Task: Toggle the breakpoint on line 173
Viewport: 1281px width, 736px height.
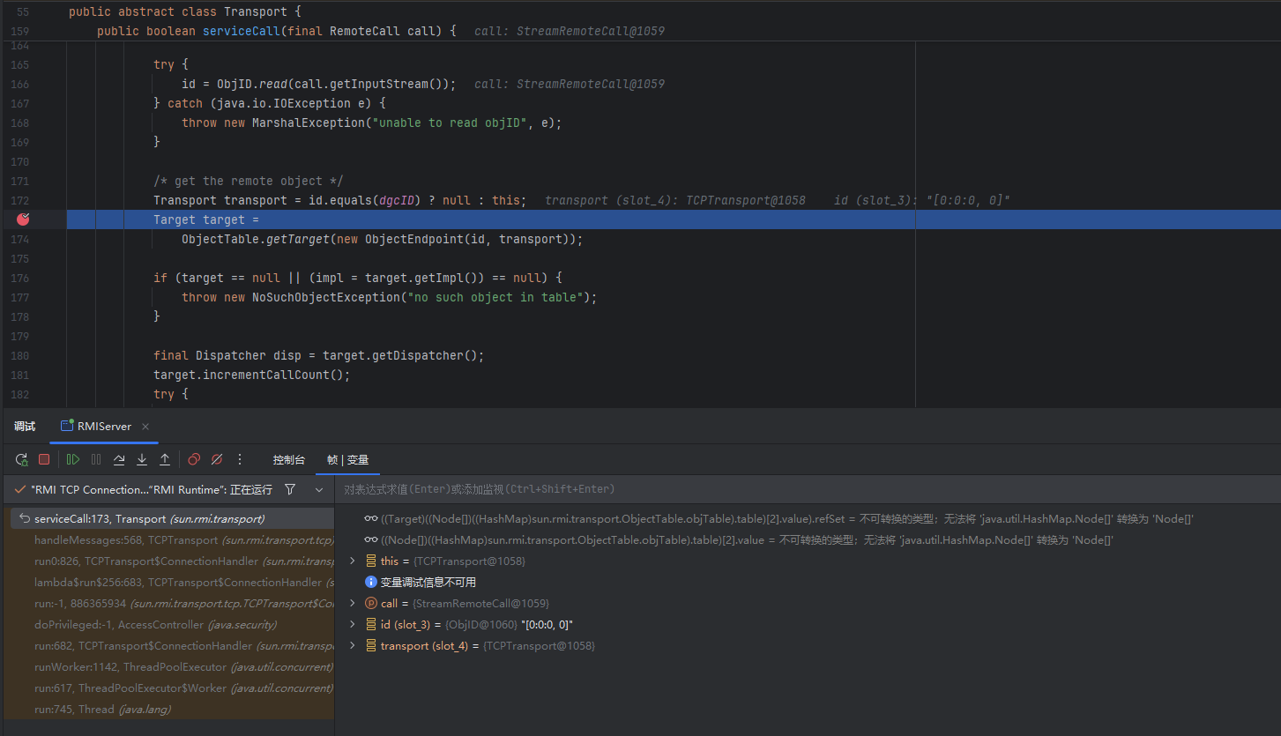Action: coord(24,219)
